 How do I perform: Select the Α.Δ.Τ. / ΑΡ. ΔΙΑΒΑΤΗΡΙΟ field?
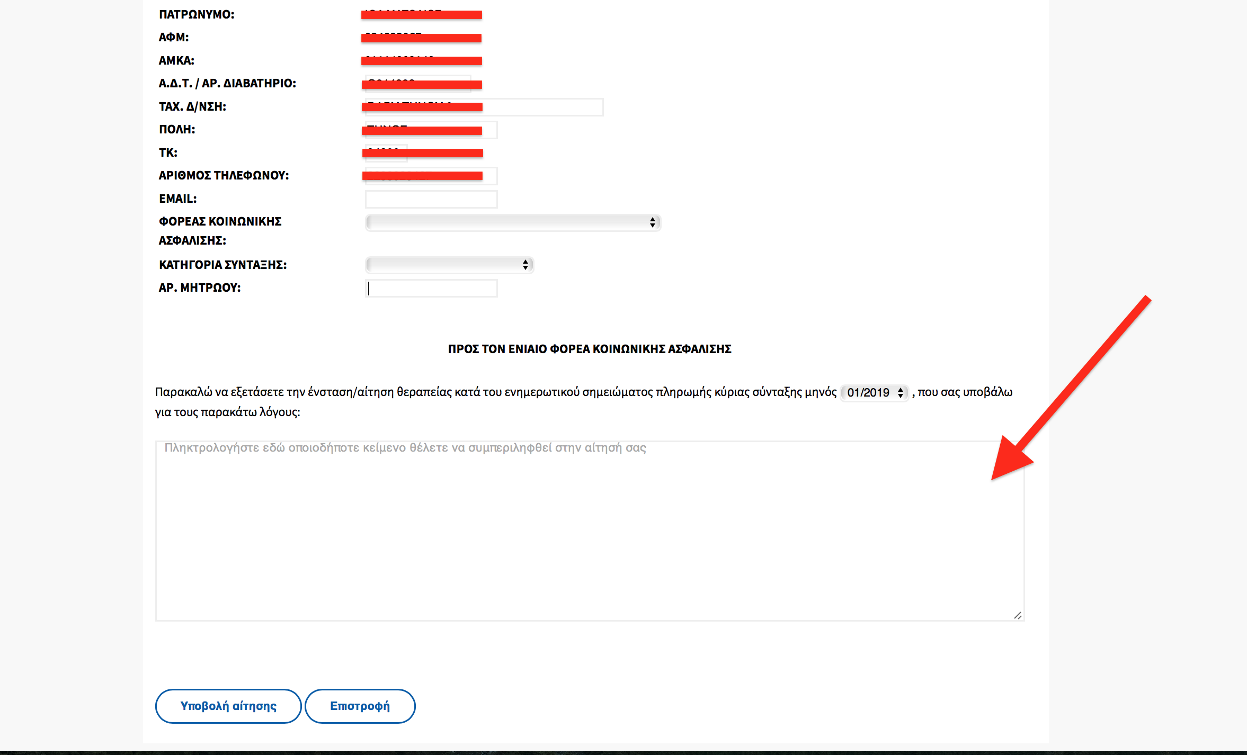click(417, 84)
